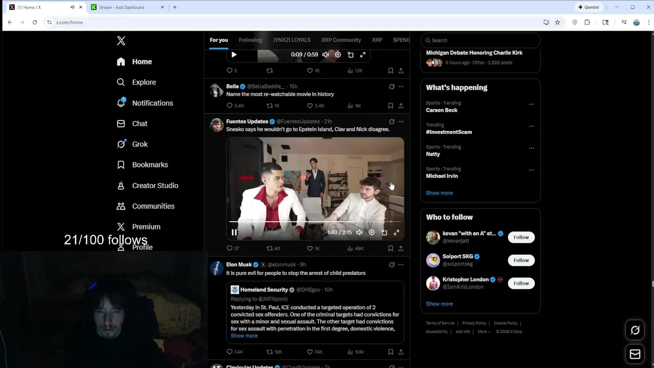654x368 pixels.
Task: Switch to the XRP Community tab
Action: click(x=341, y=40)
